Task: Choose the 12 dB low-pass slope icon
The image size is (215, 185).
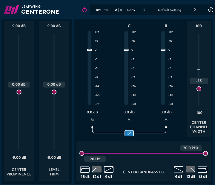Action: click(x=191, y=170)
